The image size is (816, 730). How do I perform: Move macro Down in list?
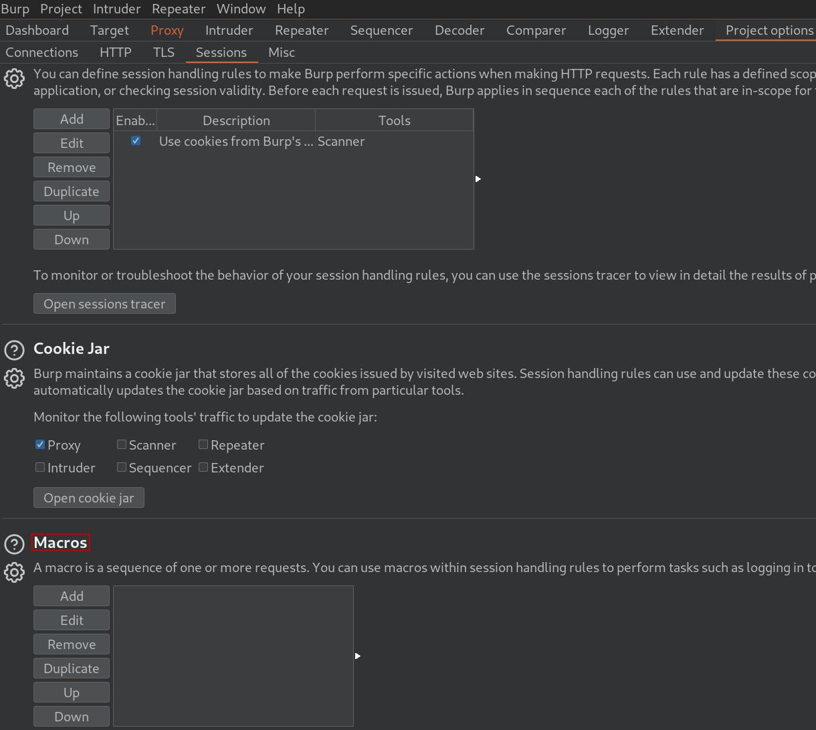point(72,717)
